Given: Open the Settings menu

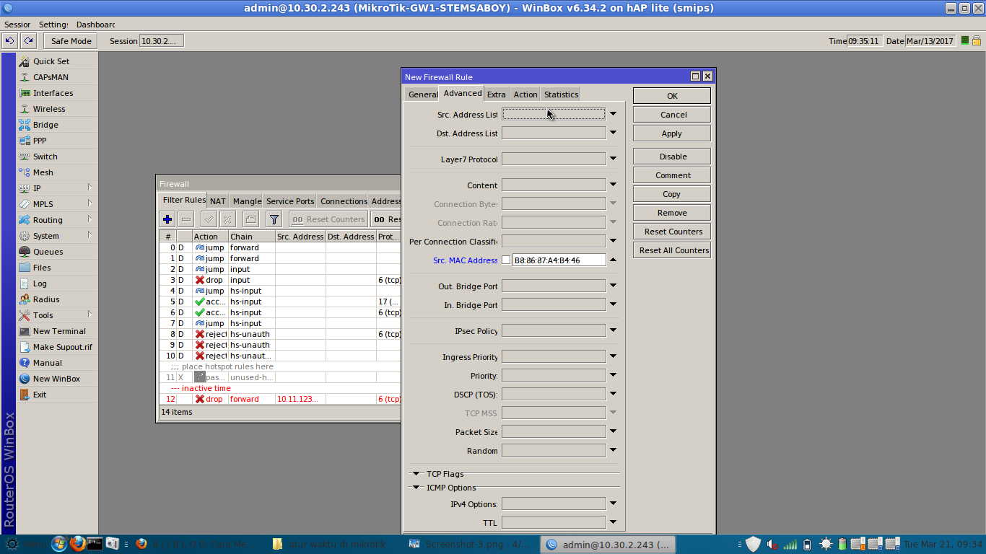Looking at the screenshot, I should click(53, 25).
